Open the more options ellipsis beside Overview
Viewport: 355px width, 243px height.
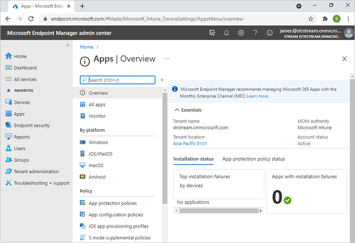(167, 59)
